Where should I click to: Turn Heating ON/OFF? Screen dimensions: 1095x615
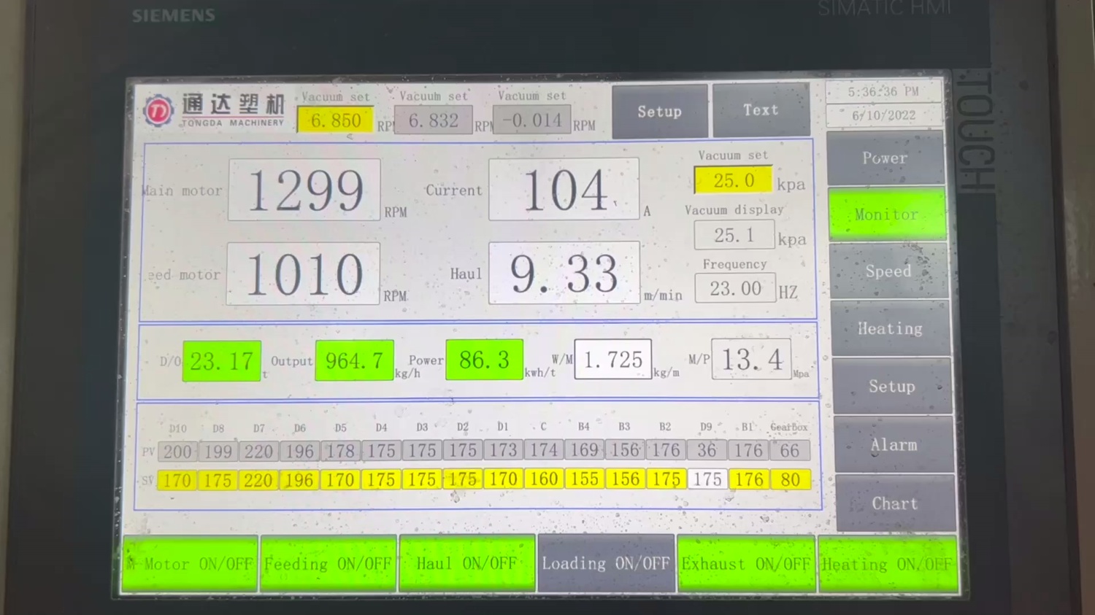point(887,564)
